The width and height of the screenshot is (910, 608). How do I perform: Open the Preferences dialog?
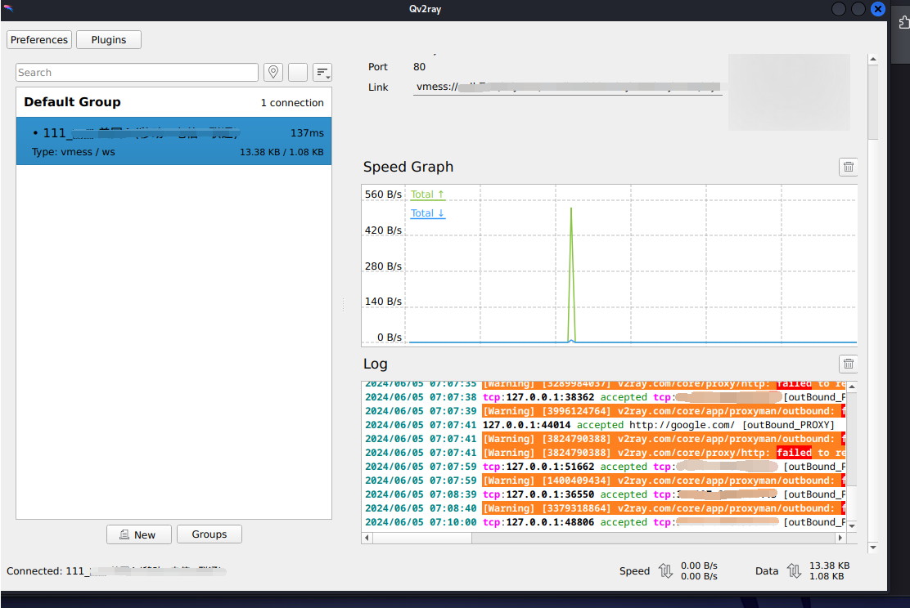click(x=39, y=39)
